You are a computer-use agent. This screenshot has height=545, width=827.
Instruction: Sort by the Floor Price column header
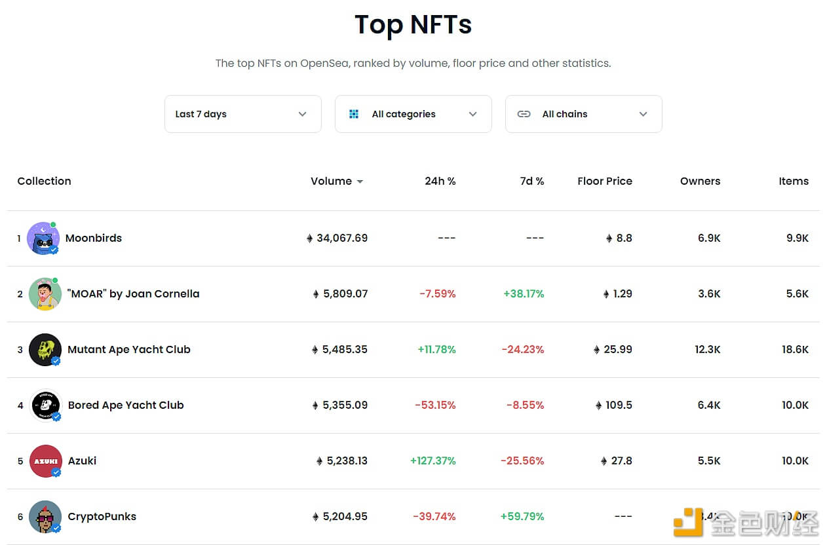click(605, 181)
